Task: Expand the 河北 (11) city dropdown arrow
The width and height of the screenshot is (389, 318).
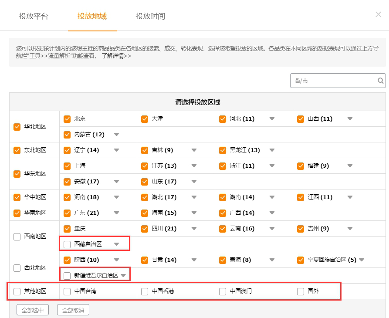Action: [272, 119]
